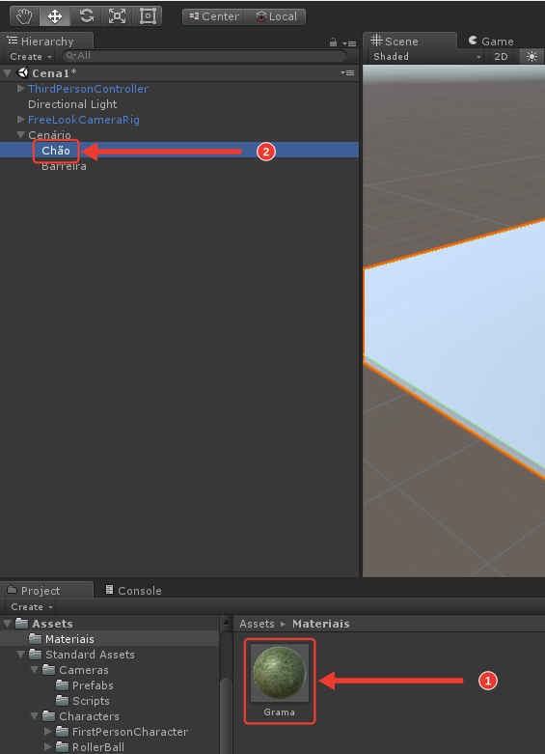Select the Barreira object
This screenshot has width=545, height=754.
[64, 166]
